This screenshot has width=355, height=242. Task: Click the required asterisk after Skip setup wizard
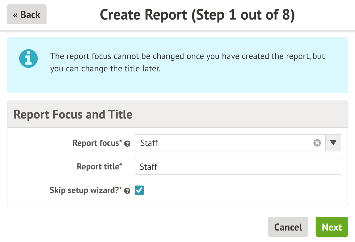121,189
